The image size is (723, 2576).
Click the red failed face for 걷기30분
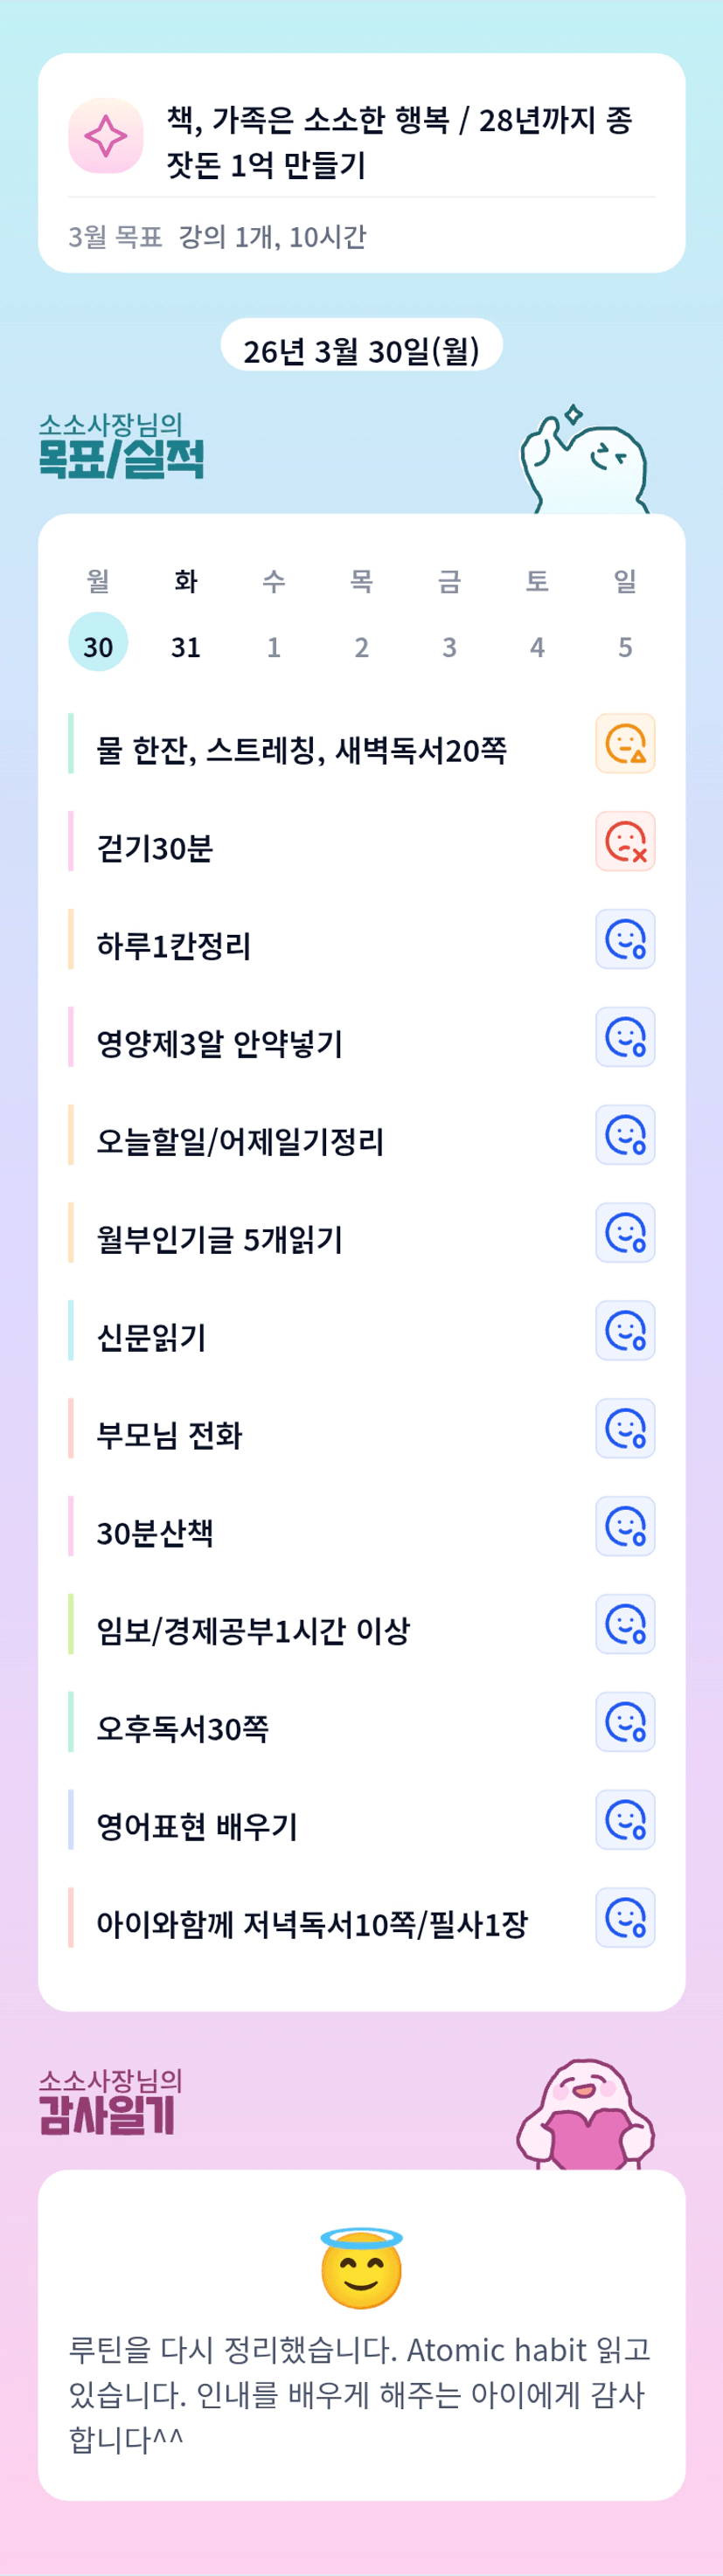coord(625,841)
